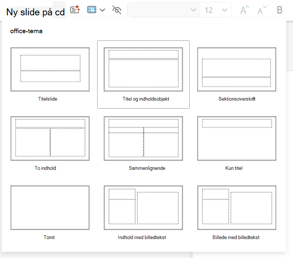Pick the Sektionsoverskrift layout thumbnail
The image size is (293, 258).
click(x=237, y=69)
